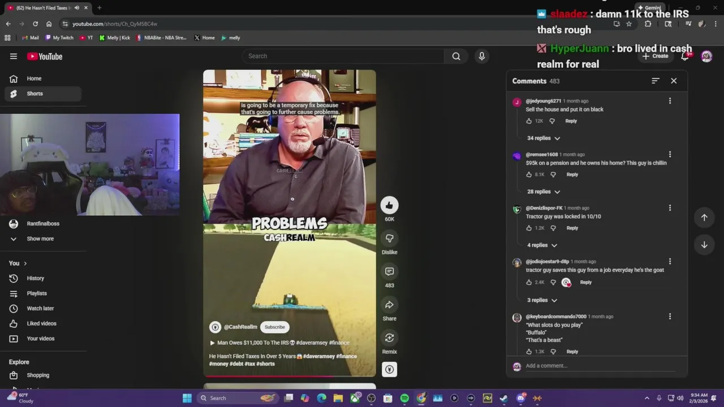Open My Twitch bookmark
The height and width of the screenshot is (407, 724).
coord(59,38)
